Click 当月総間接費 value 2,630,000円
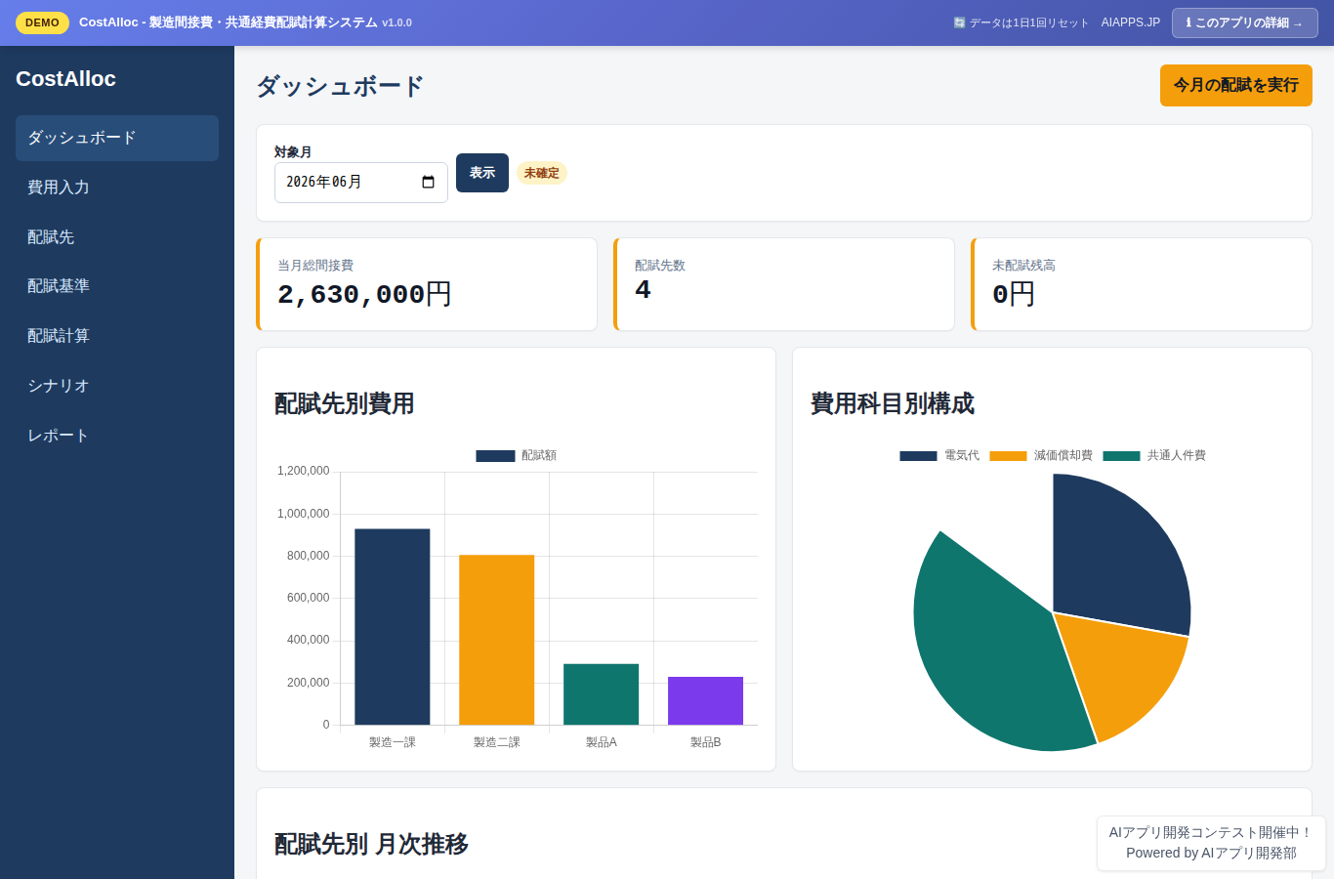The height and width of the screenshot is (879, 1334). [364, 294]
